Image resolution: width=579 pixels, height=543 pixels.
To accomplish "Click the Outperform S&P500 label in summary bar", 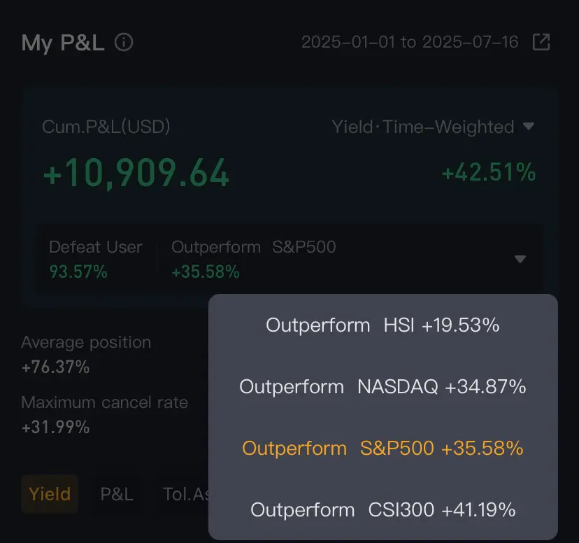I will [254, 247].
